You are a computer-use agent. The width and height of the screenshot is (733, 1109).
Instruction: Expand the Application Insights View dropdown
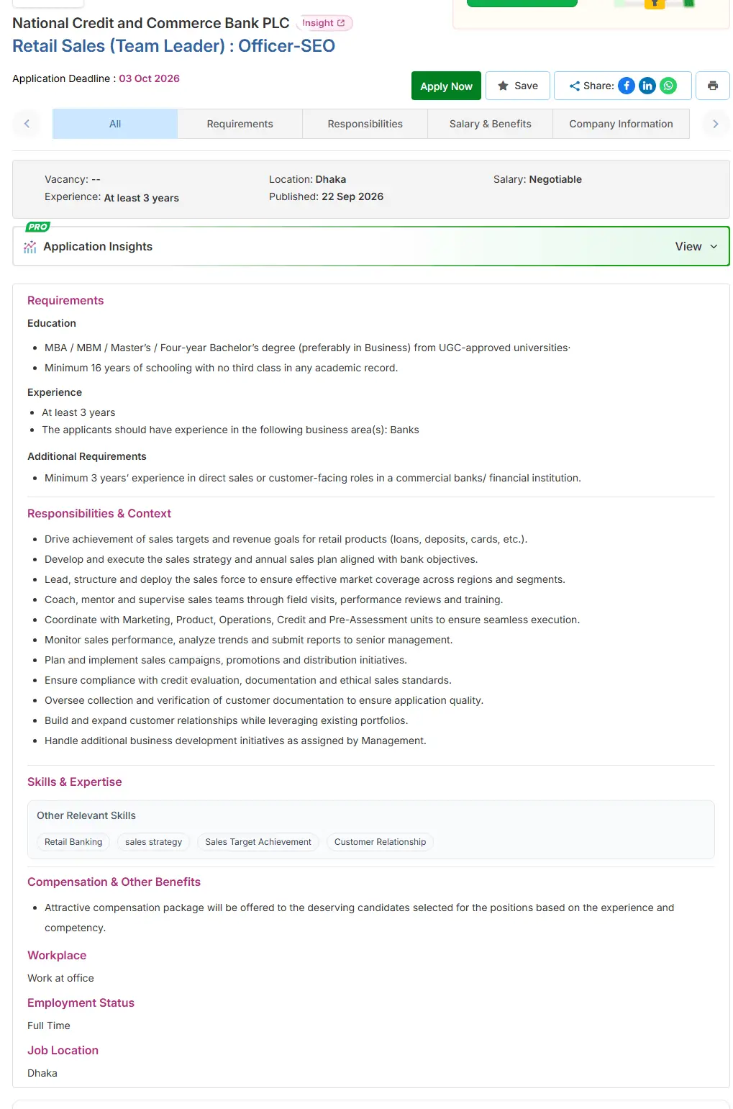696,246
